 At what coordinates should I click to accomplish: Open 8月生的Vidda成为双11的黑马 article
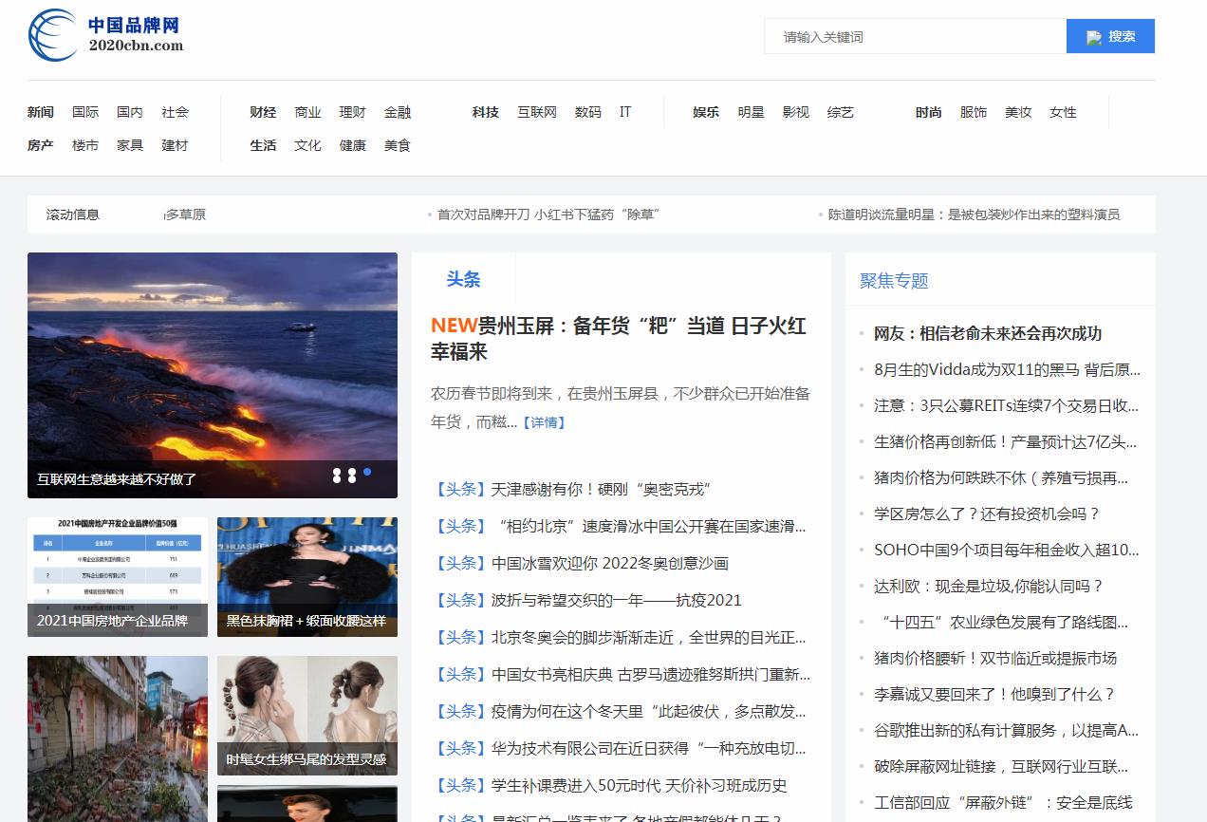coord(1007,369)
